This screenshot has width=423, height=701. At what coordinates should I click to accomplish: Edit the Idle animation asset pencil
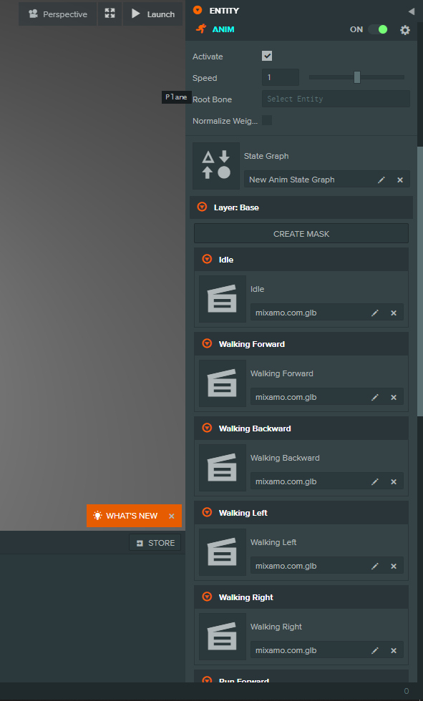375,313
